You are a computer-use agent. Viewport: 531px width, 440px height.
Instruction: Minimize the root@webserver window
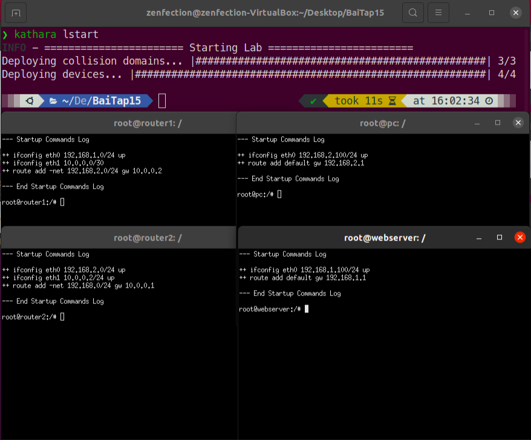pyautogui.click(x=479, y=238)
